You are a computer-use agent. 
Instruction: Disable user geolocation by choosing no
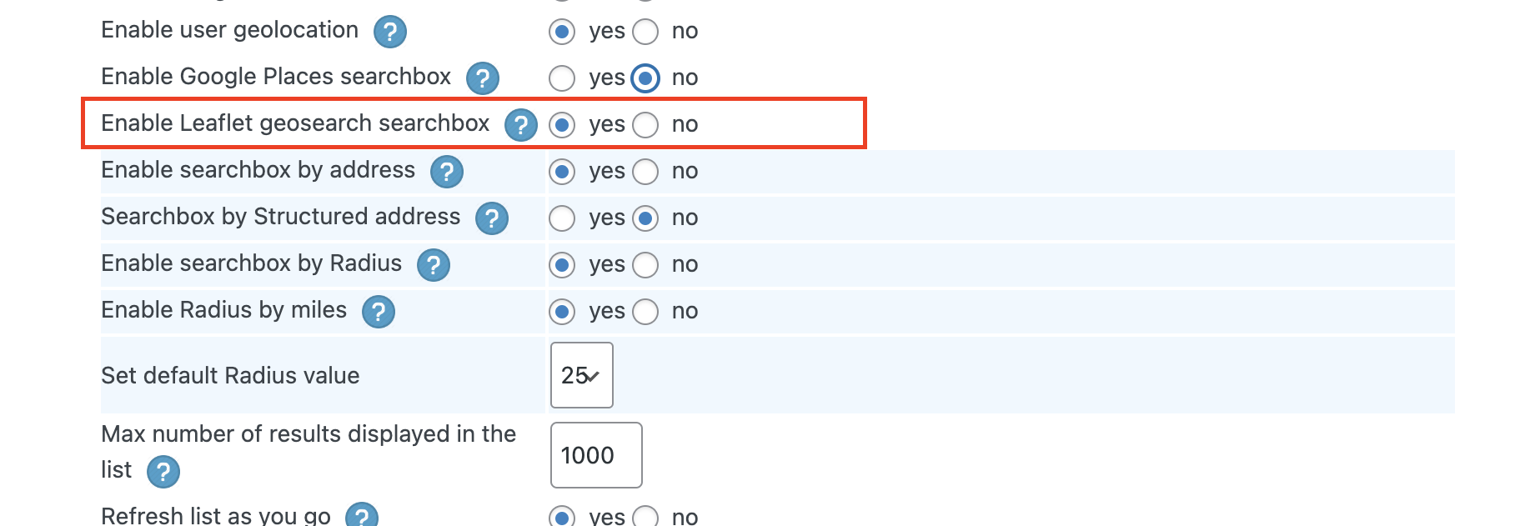point(645,32)
